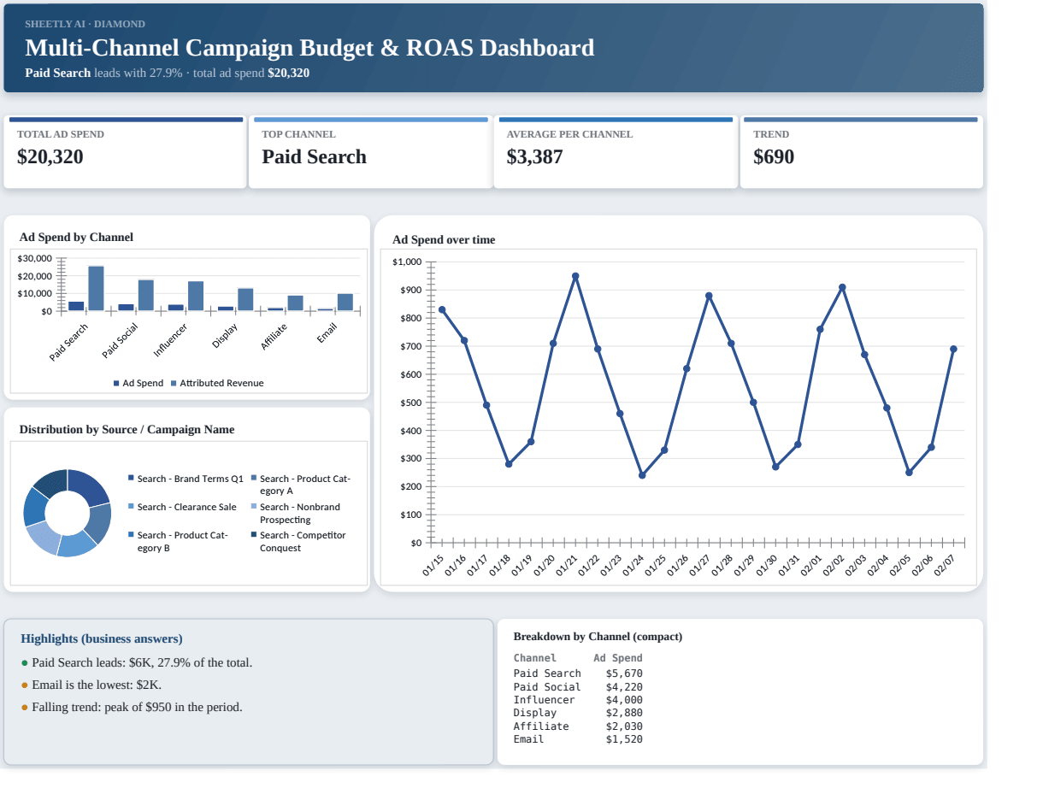Click the Paid Social $4,220 value

[x=624, y=687]
